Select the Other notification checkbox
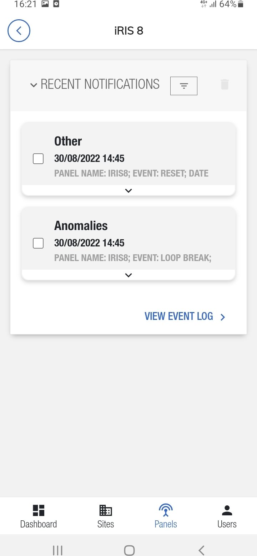The height and width of the screenshot is (556, 257). [38, 159]
